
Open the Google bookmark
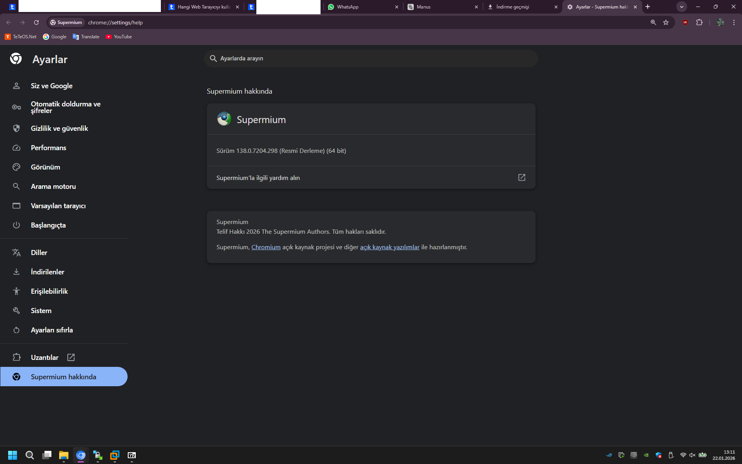pos(55,37)
